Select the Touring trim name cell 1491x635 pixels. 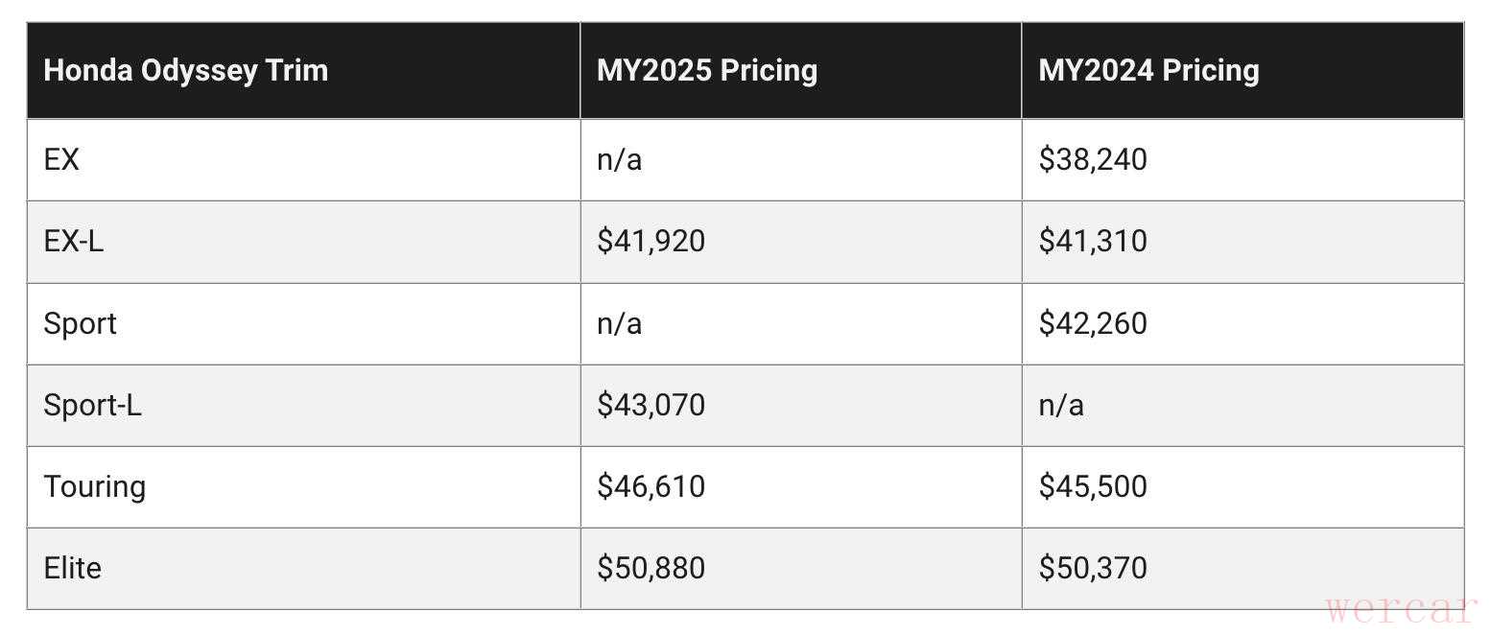tap(94, 486)
